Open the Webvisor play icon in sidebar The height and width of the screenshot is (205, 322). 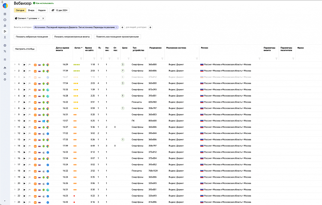[x=5, y=31]
